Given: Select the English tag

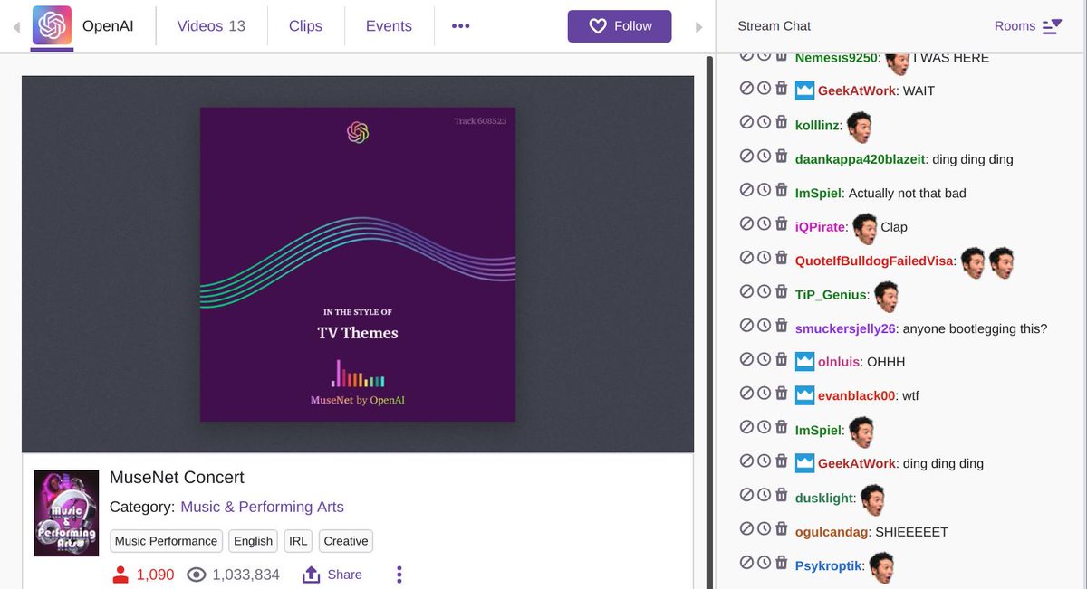Looking at the screenshot, I should (x=253, y=541).
